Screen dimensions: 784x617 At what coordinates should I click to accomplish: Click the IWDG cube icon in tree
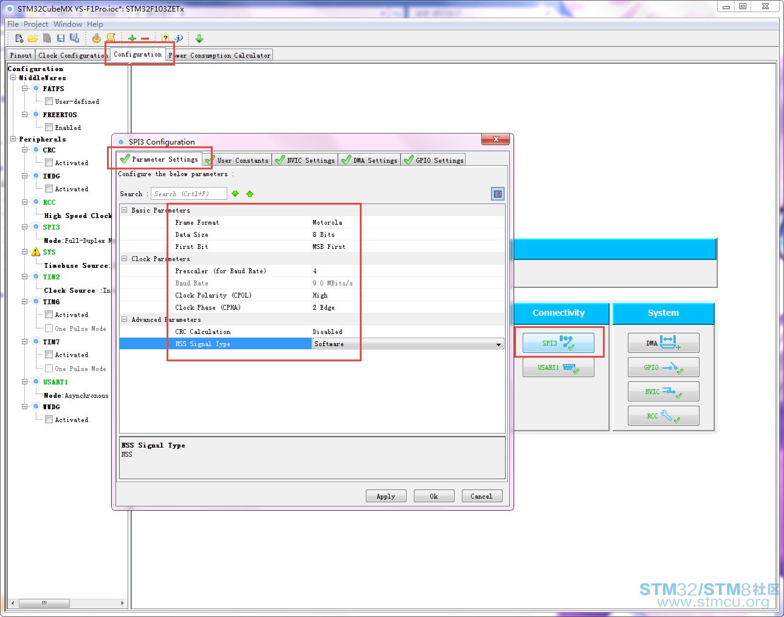(36, 176)
